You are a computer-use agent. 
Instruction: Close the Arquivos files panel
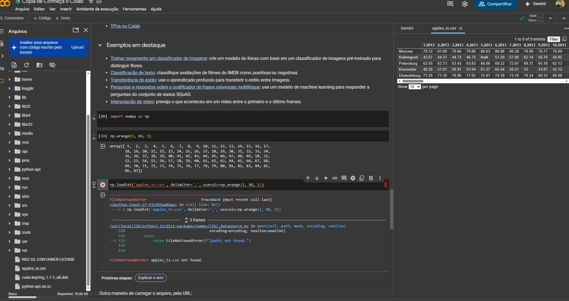pos(86,30)
